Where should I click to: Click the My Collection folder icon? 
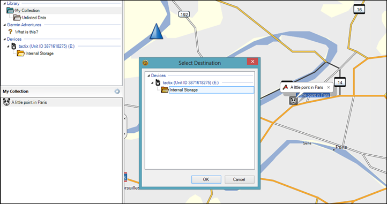click(10, 10)
